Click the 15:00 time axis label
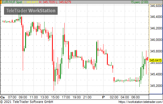This screenshot has height=104, width=163. click(x=55, y=97)
